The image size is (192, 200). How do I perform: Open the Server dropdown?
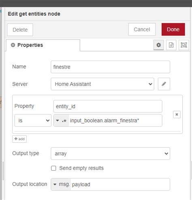102,84
